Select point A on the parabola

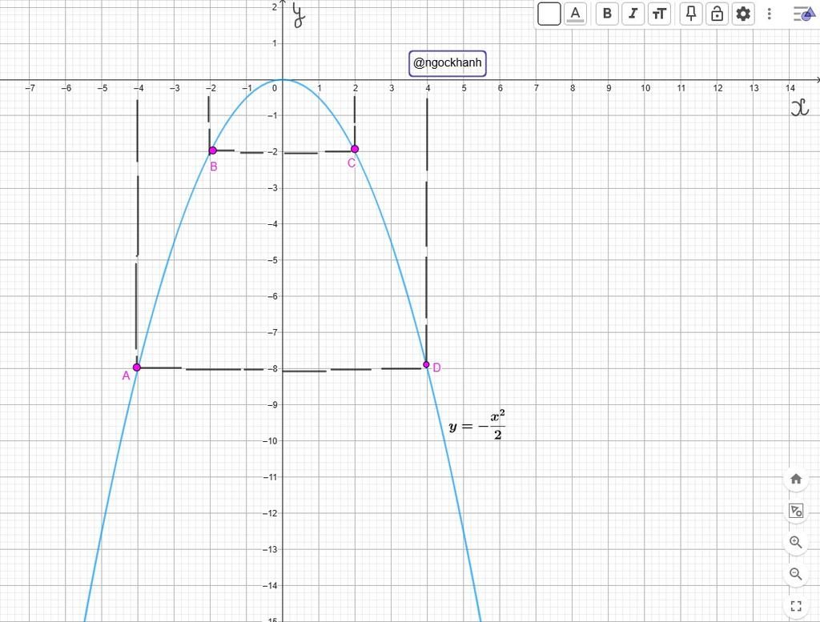click(x=136, y=367)
